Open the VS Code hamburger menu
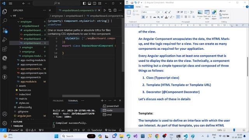 pos(11,3)
